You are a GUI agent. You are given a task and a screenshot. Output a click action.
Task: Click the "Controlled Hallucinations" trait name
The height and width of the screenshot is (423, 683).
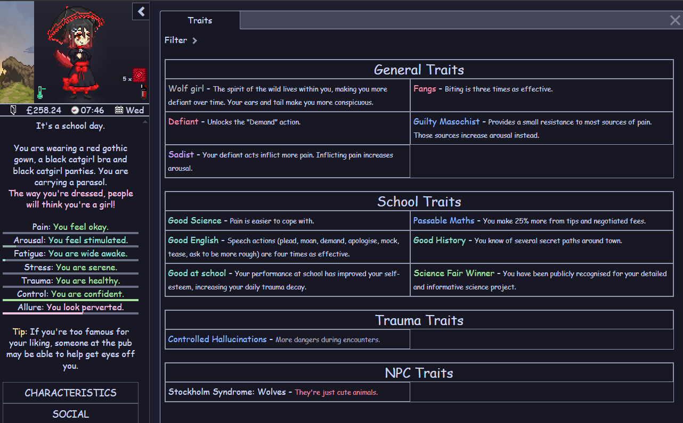point(217,339)
